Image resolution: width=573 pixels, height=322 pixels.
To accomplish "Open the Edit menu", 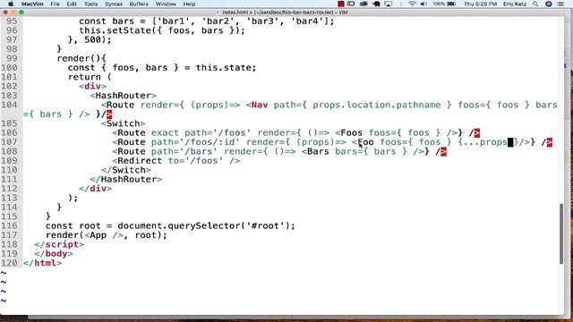I will click(x=72, y=4).
